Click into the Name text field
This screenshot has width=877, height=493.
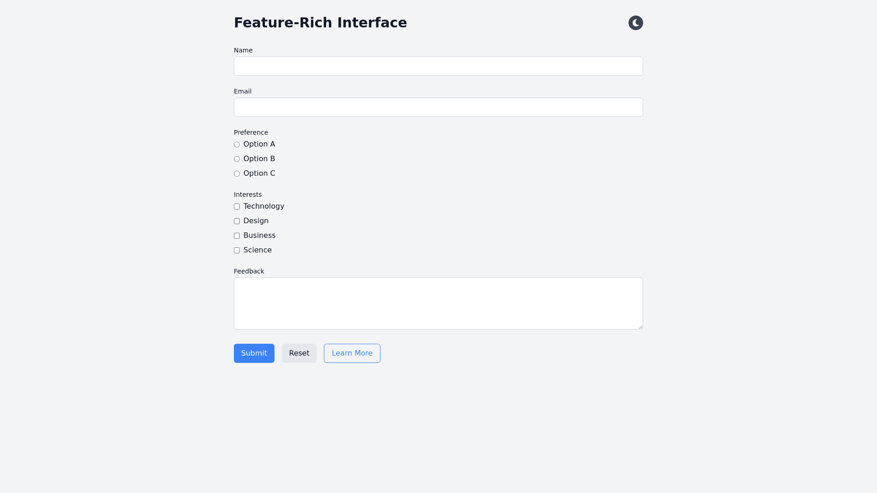(438, 66)
